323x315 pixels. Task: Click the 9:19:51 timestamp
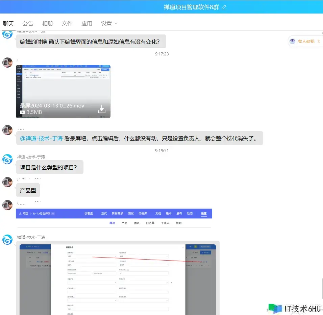pos(162,151)
